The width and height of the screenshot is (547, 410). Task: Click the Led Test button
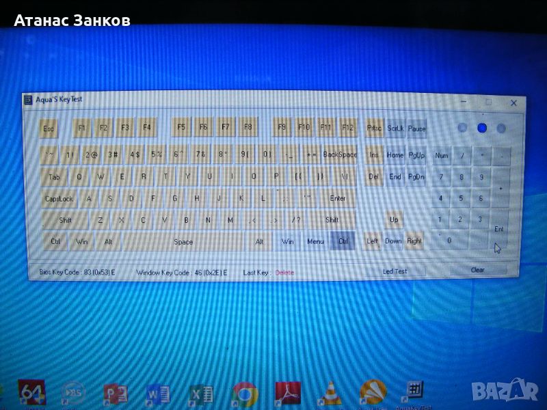pos(395,271)
